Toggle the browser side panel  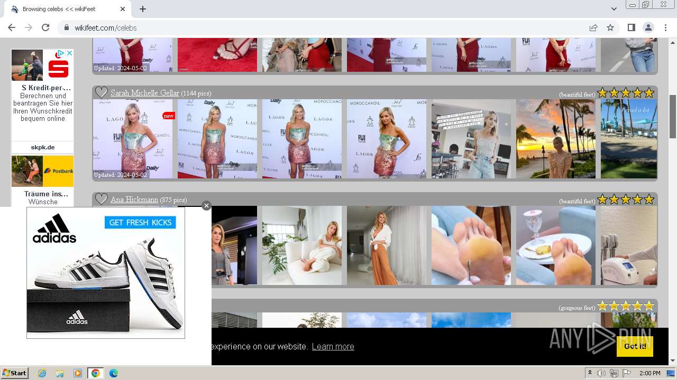(x=631, y=27)
